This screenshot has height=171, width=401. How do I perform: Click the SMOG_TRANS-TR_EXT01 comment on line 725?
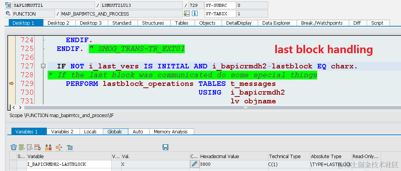click(x=137, y=49)
